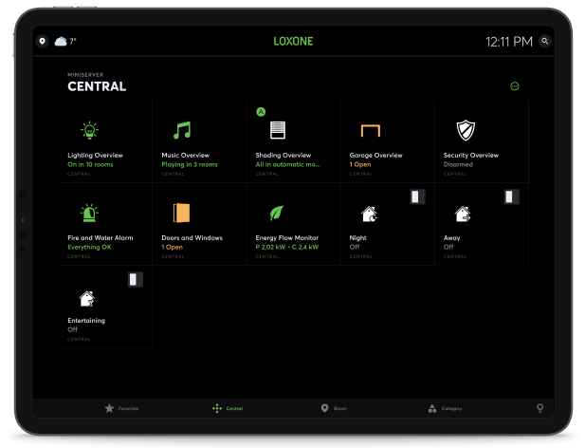Open the green circle menu beside Central
This screenshot has width=585, height=448.
(515, 86)
